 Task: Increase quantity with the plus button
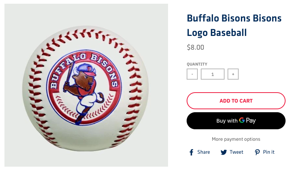(x=233, y=74)
